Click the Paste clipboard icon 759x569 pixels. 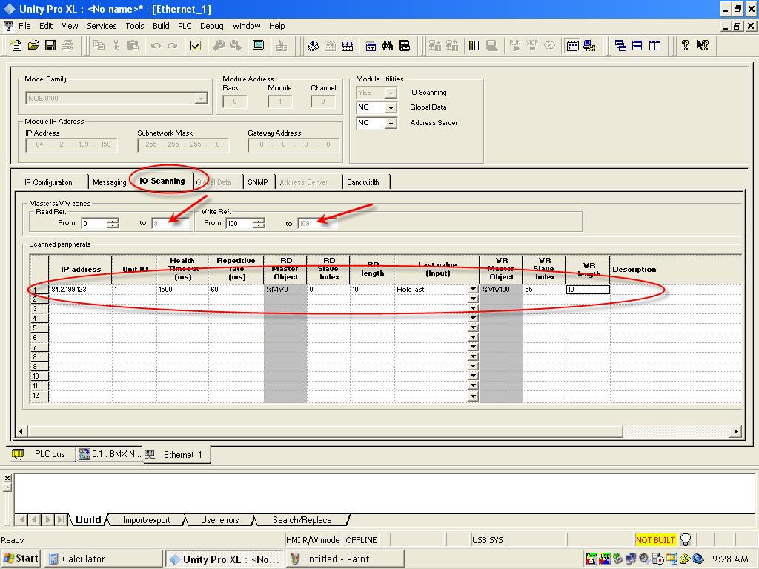pos(133,45)
